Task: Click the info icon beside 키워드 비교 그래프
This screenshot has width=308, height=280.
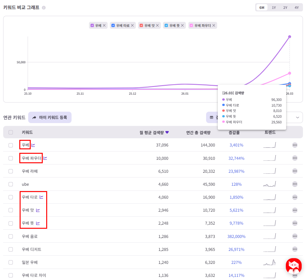Action: 44,8
